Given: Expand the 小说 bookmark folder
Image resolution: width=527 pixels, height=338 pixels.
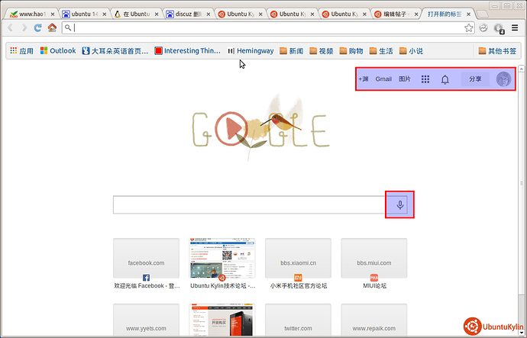Looking at the screenshot, I should point(411,50).
